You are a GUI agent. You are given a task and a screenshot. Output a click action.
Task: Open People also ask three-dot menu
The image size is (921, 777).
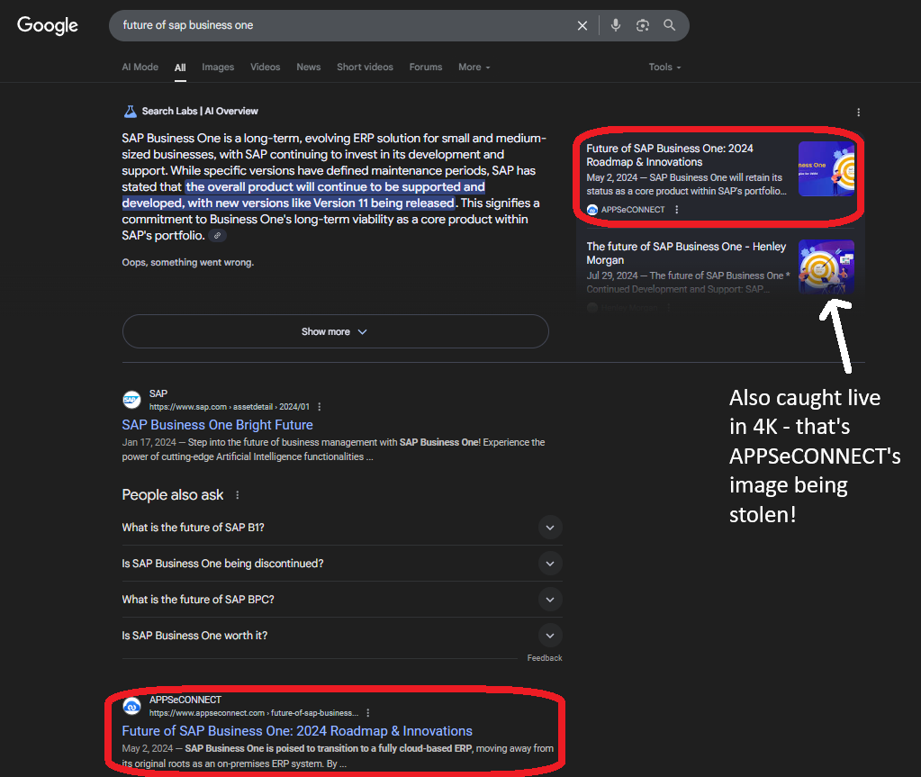(x=238, y=495)
